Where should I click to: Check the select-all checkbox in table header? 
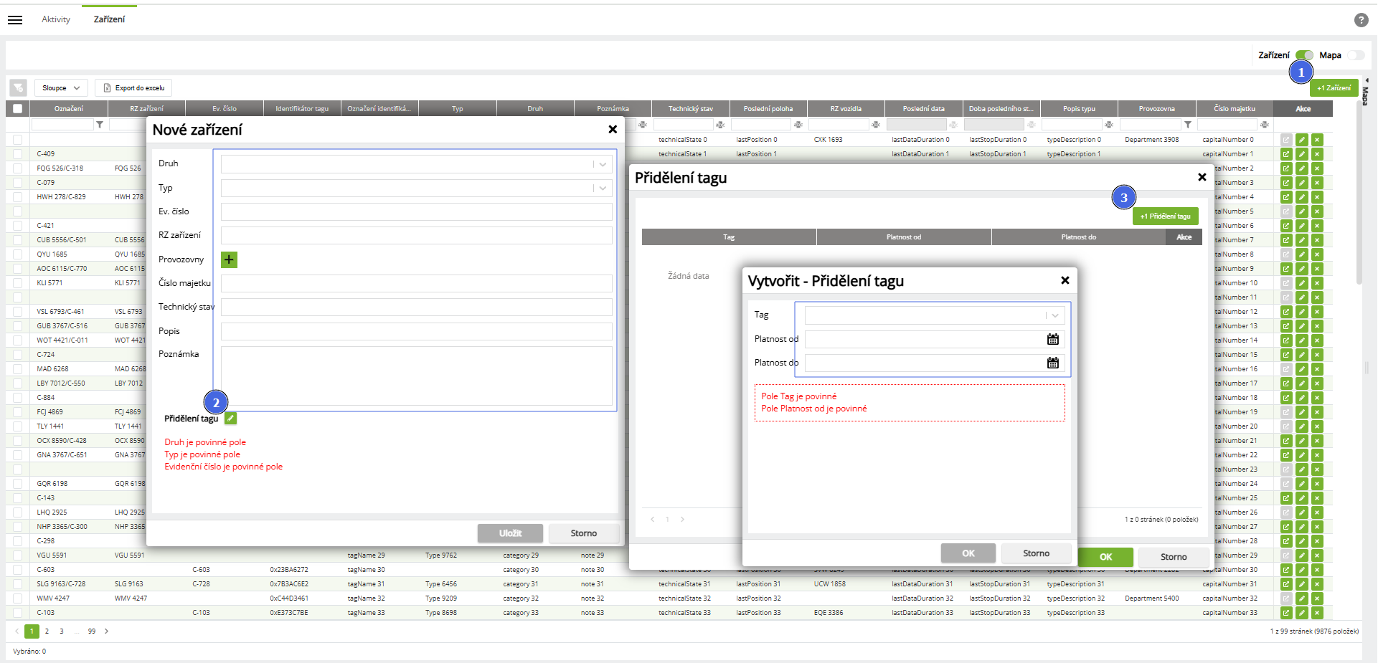point(17,109)
